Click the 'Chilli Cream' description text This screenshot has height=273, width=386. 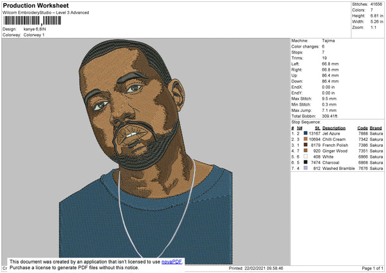pyautogui.click(x=334, y=140)
